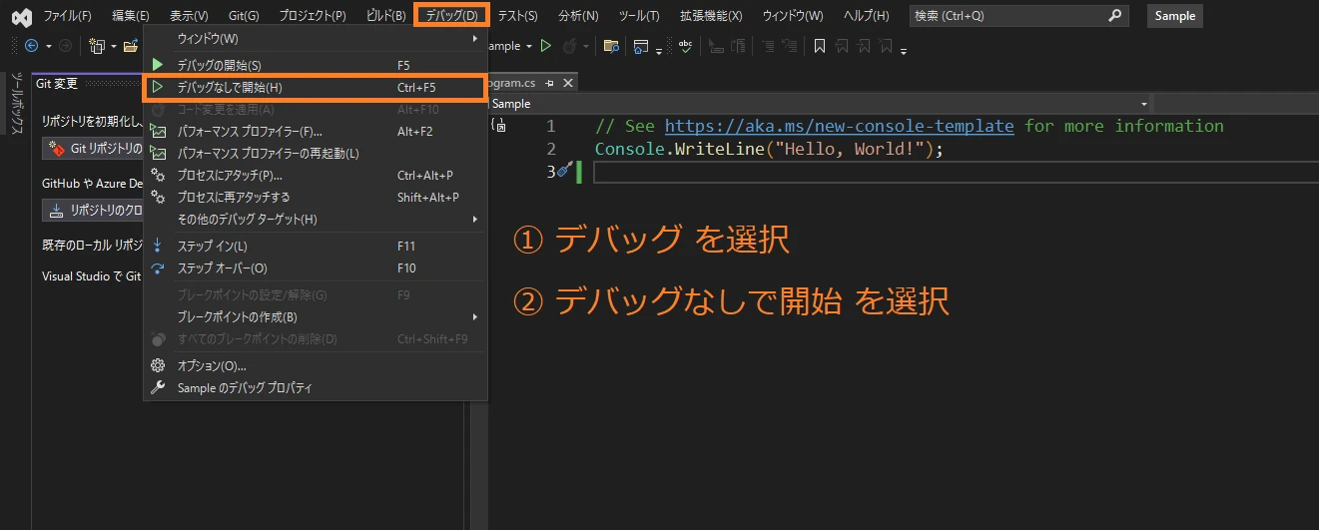This screenshot has height=530, width=1319.
Task: Click the デバッグ(D) menu
Action: click(x=451, y=16)
